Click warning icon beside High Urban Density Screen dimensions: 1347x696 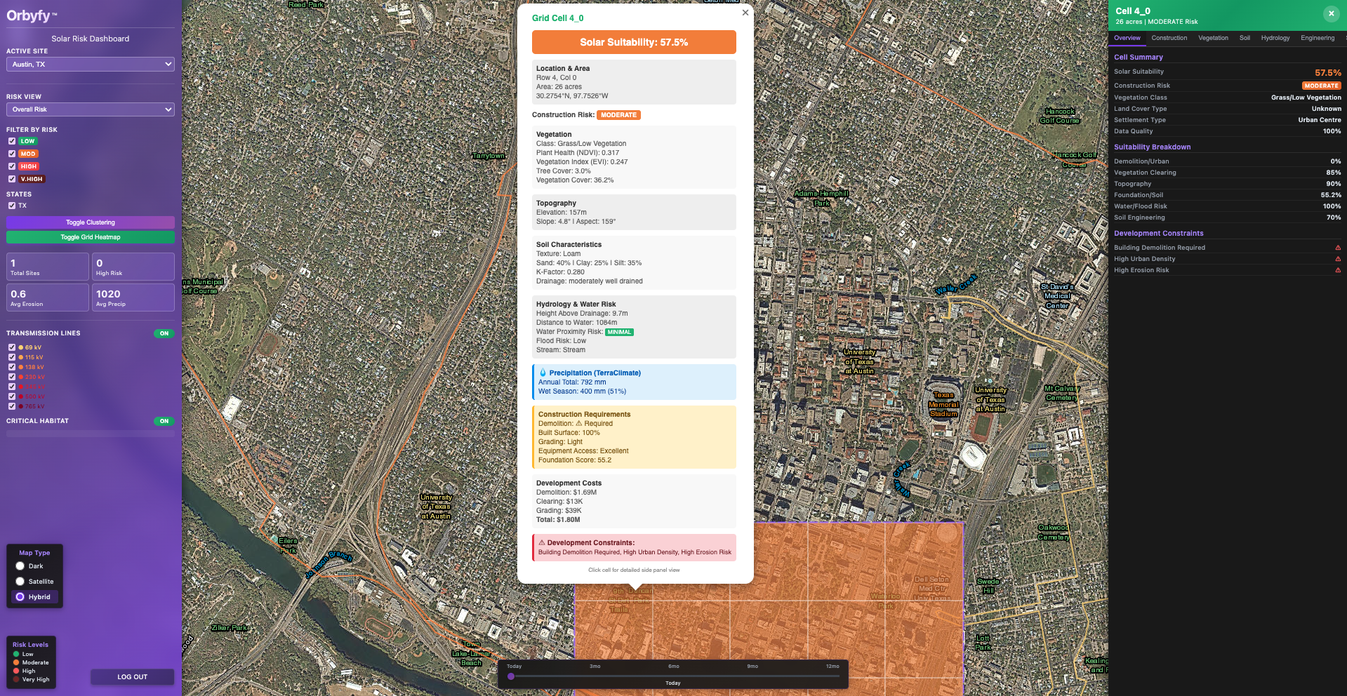coord(1338,259)
